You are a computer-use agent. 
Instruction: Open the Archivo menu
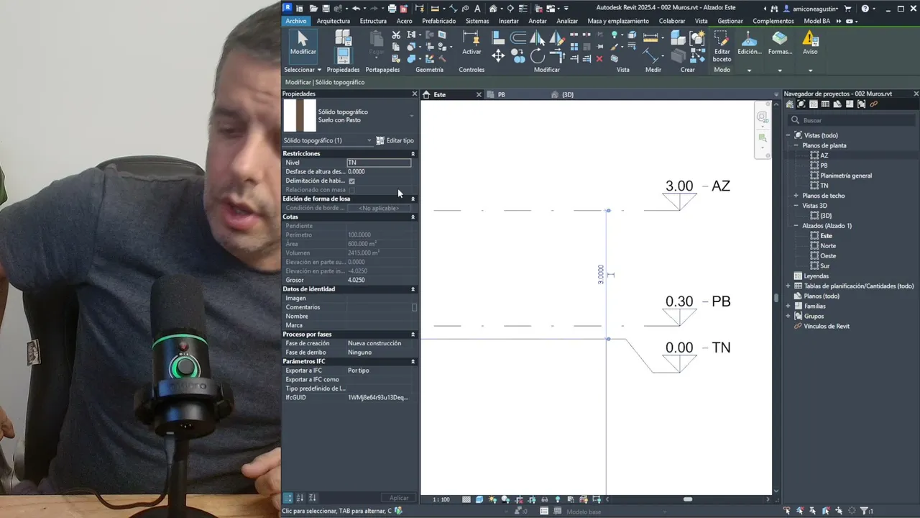click(x=295, y=21)
